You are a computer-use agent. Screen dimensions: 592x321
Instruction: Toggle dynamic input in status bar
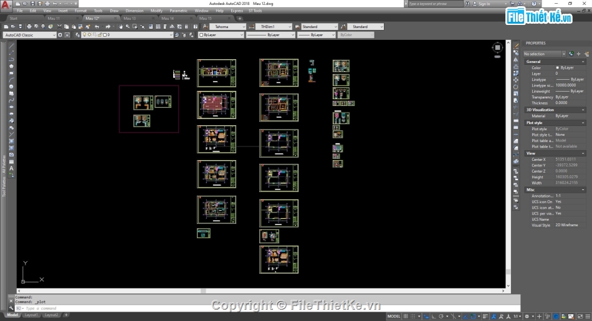tap(426, 316)
